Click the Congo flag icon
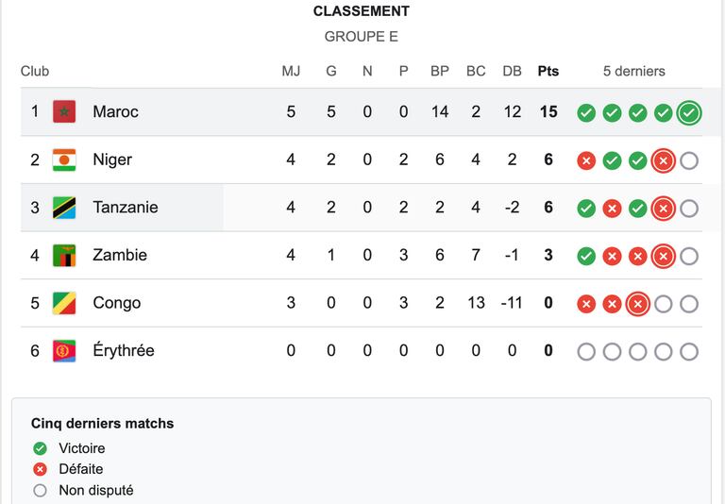 [64, 303]
